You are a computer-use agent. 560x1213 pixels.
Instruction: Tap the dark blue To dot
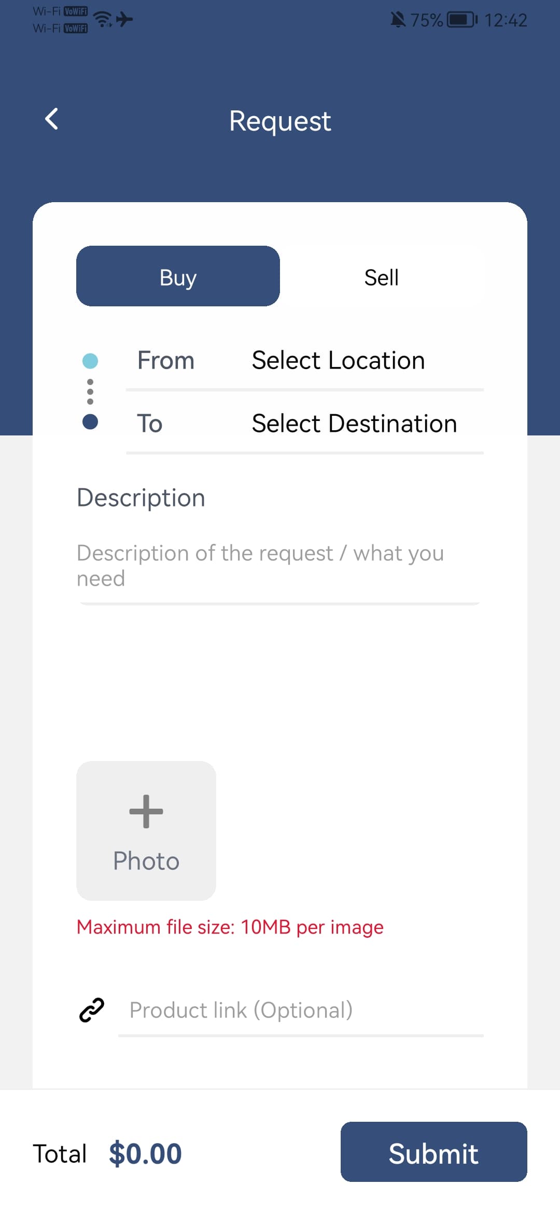point(90,422)
